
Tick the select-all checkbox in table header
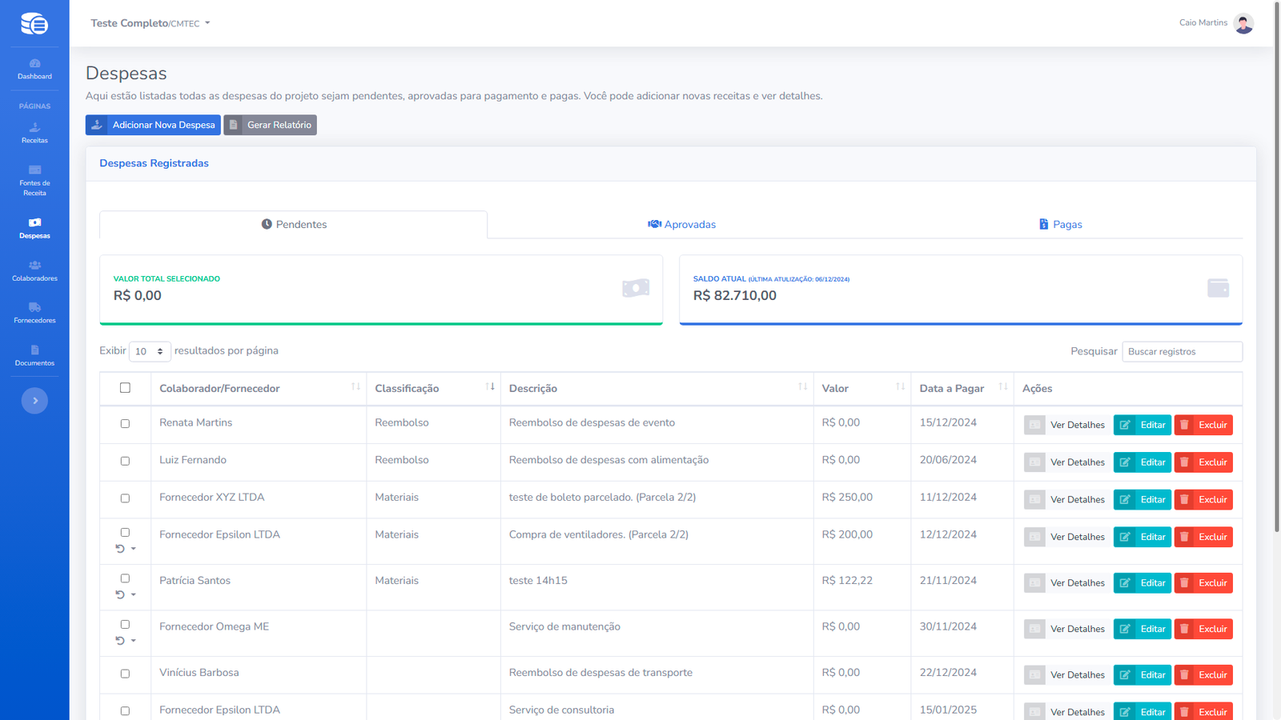coord(125,388)
